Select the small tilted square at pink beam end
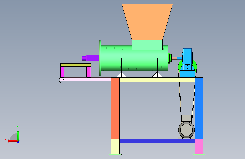245x159 pixels. point(61,80)
